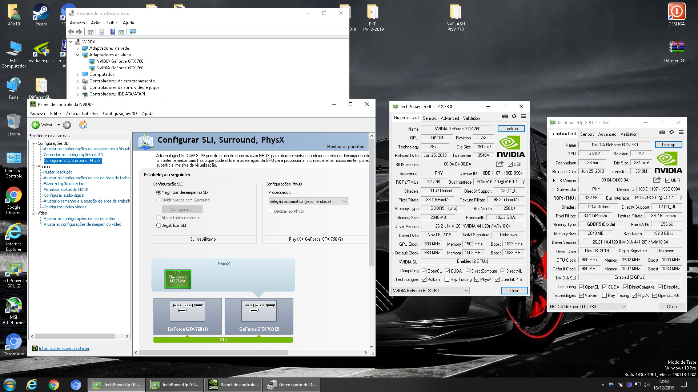Expand Adaptadores de rede tree node
This screenshot has height=392, width=698.
click(x=77, y=48)
